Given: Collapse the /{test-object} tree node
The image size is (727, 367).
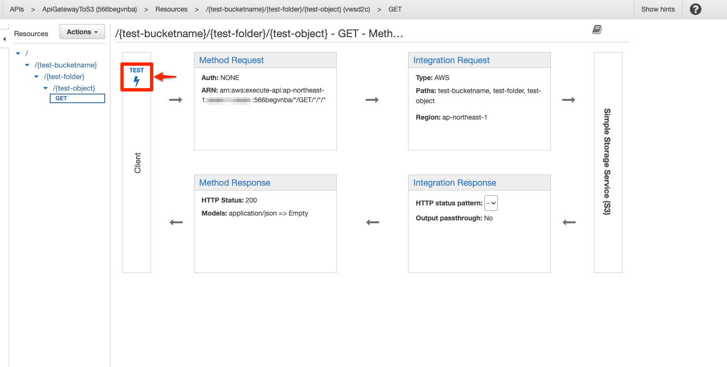Looking at the screenshot, I should coord(45,88).
